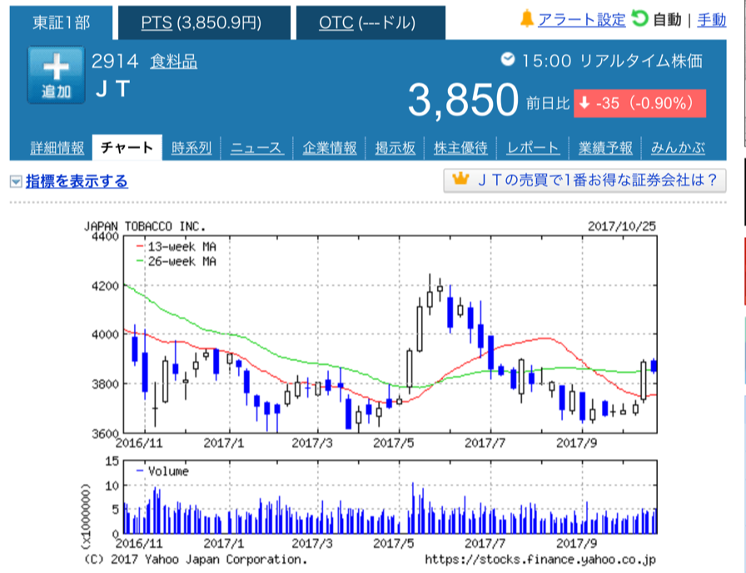The width and height of the screenshot is (746, 573).
Task: Expand the 指標を表示する indicator arrow
Action: click(x=16, y=181)
